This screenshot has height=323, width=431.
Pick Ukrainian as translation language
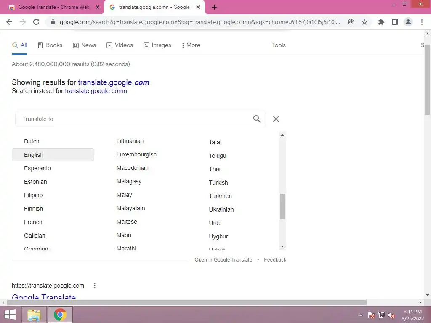tap(221, 209)
